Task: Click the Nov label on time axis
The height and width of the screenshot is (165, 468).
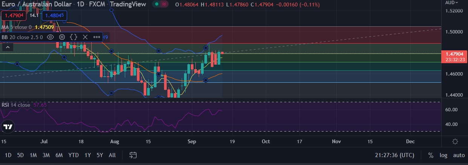Action: click(336, 141)
